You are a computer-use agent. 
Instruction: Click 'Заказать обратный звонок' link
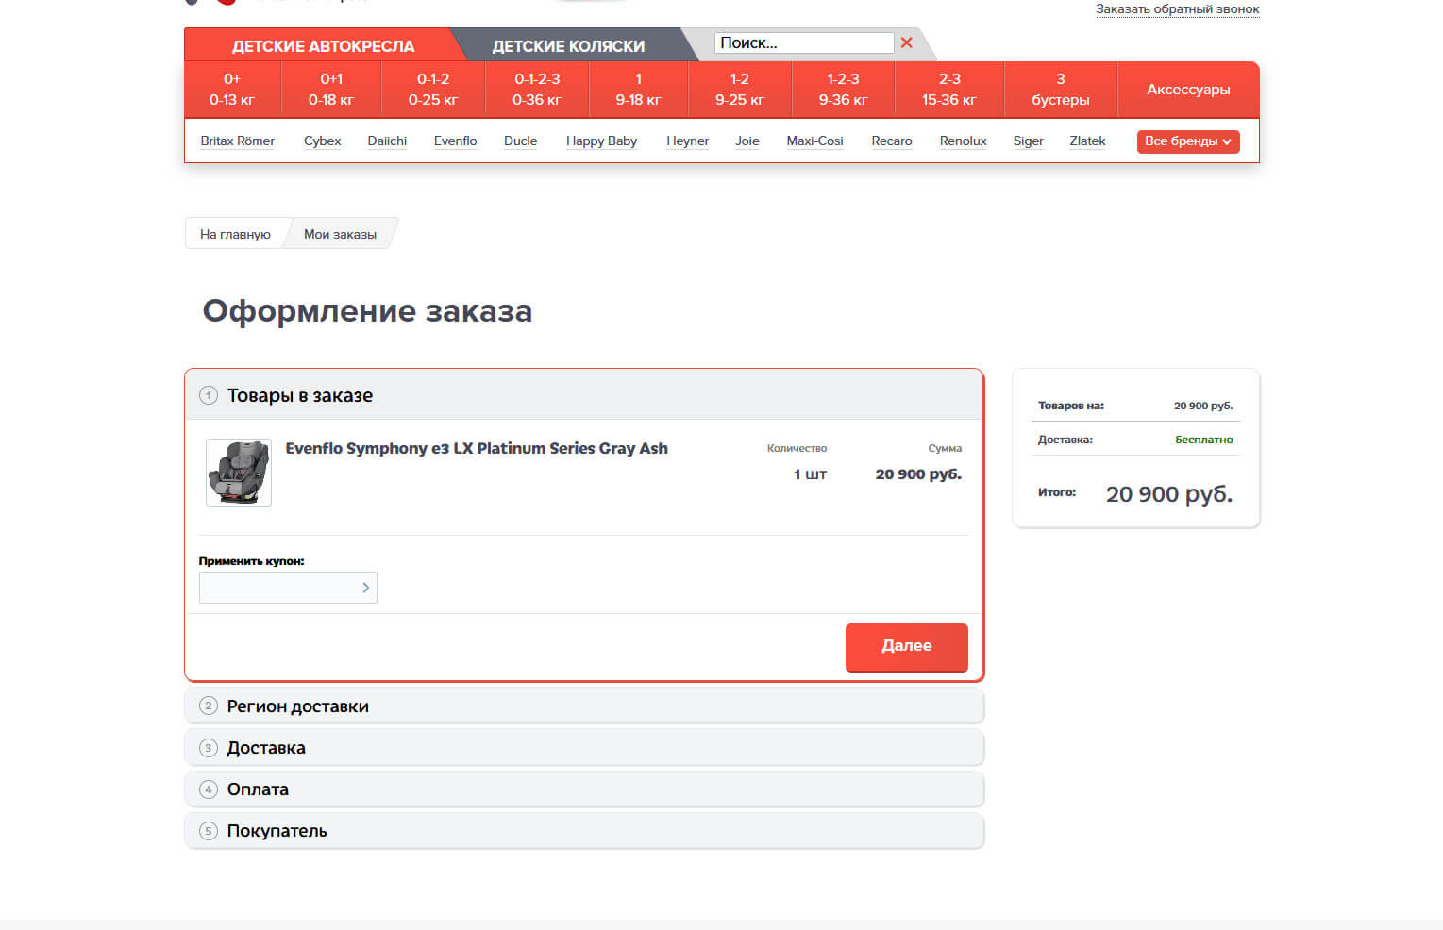pyautogui.click(x=1177, y=9)
